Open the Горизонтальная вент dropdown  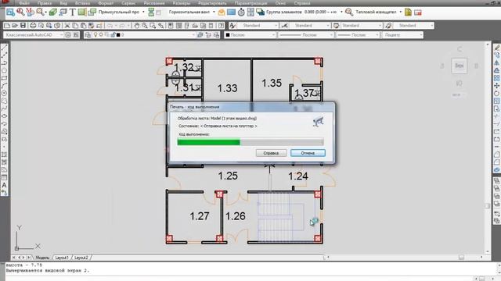(214, 12)
